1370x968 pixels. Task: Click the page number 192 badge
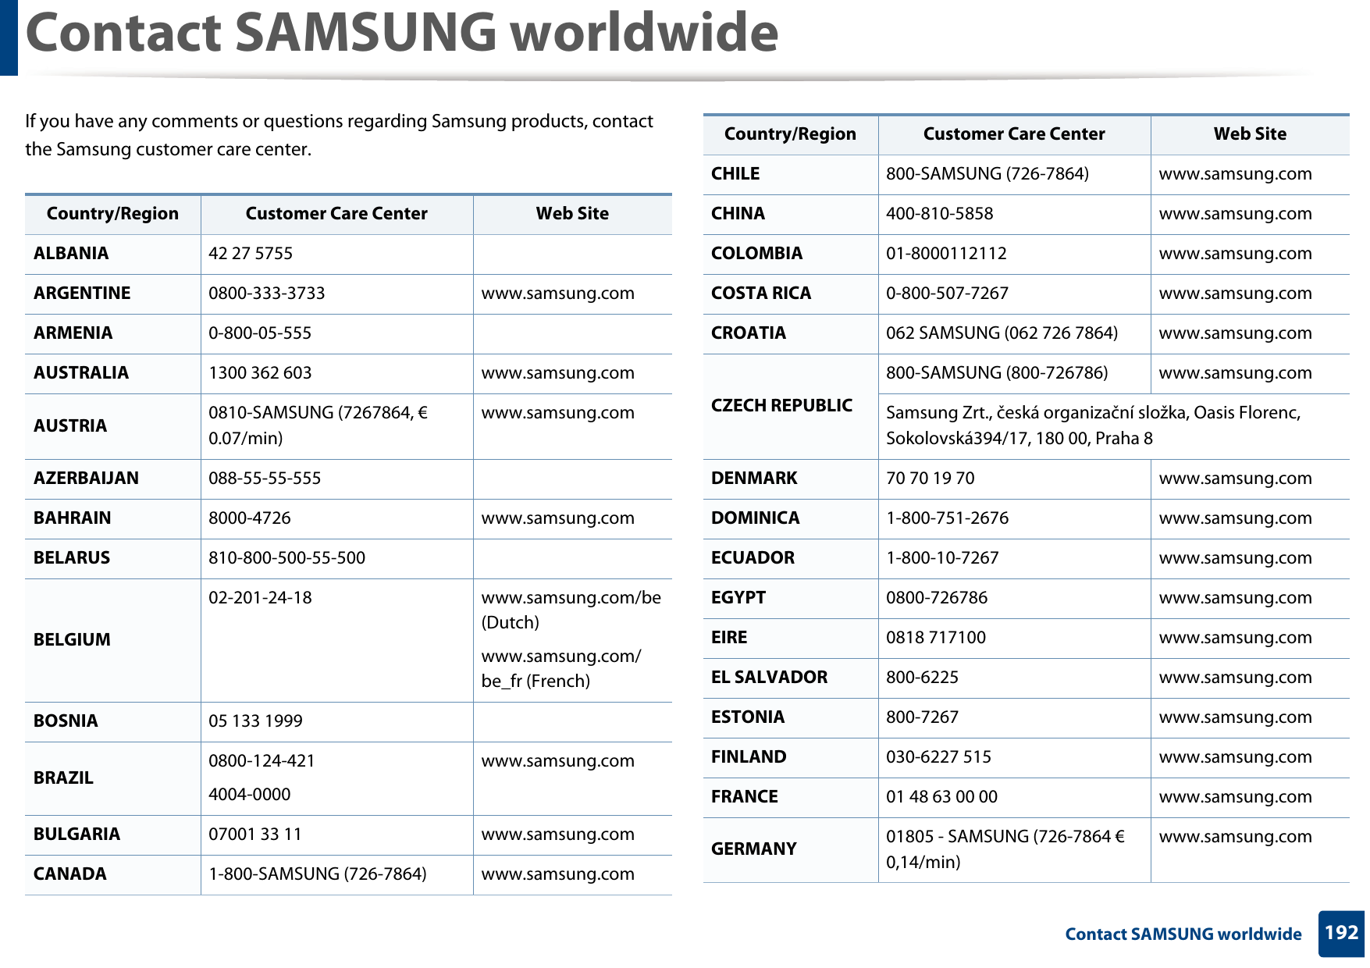tap(1341, 934)
